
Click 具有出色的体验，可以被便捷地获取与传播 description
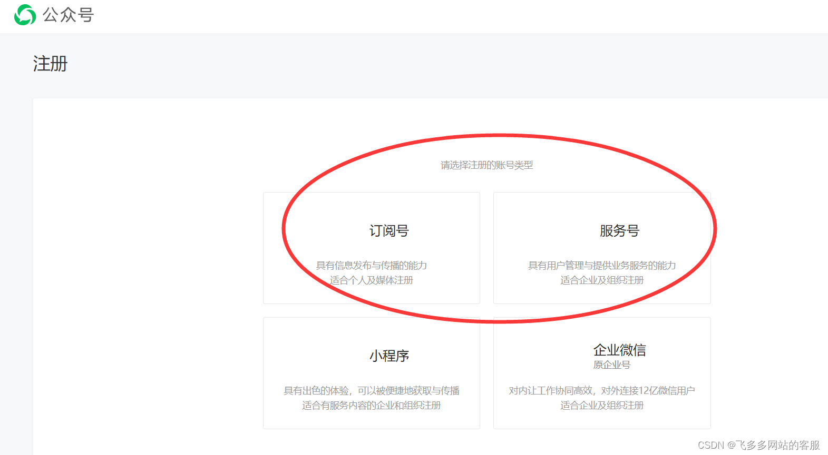coord(372,391)
